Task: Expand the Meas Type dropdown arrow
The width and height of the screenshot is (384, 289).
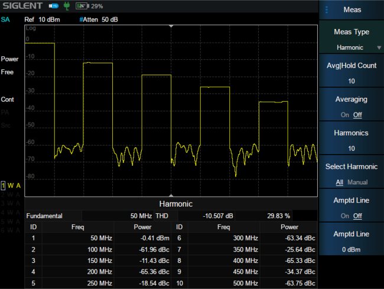Action: click(378, 47)
